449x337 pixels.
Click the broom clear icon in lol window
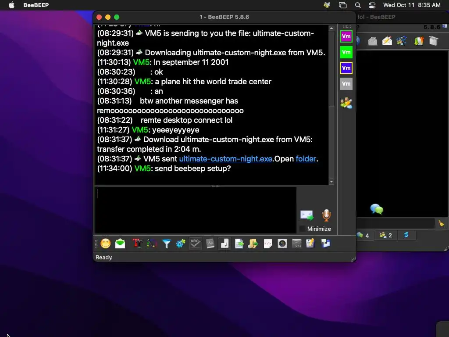click(x=441, y=223)
